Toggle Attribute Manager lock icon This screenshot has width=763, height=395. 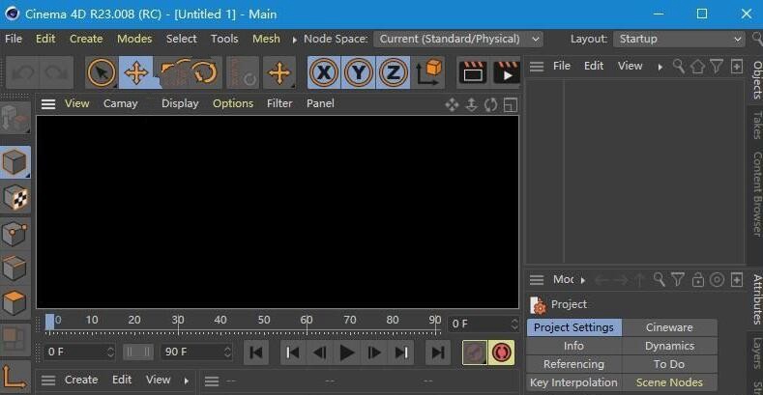click(698, 280)
